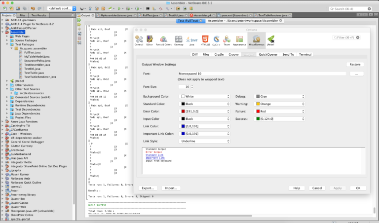Switch to Groovy options tab
Image resolution: width=379 pixels, height=223 pixels.
[233, 54]
